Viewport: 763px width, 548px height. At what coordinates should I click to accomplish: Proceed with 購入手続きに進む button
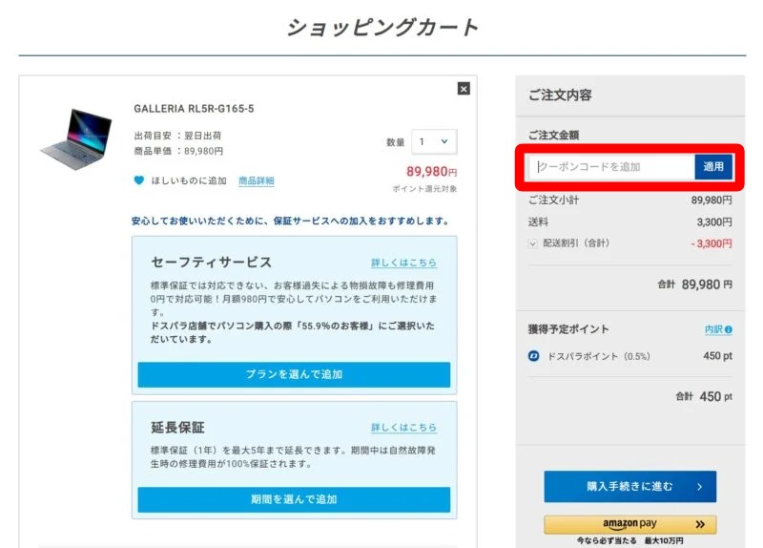[x=630, y=486]
